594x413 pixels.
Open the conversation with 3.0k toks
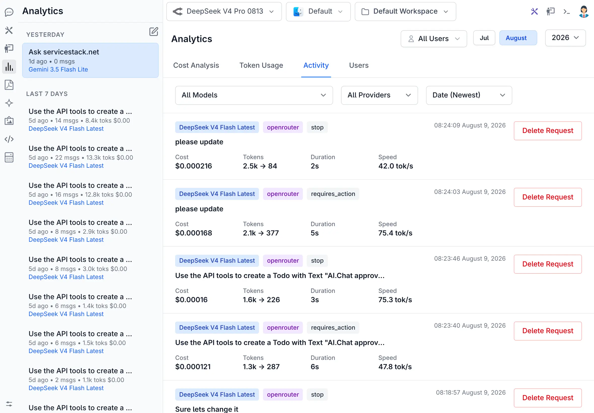[x=90, y=268]
